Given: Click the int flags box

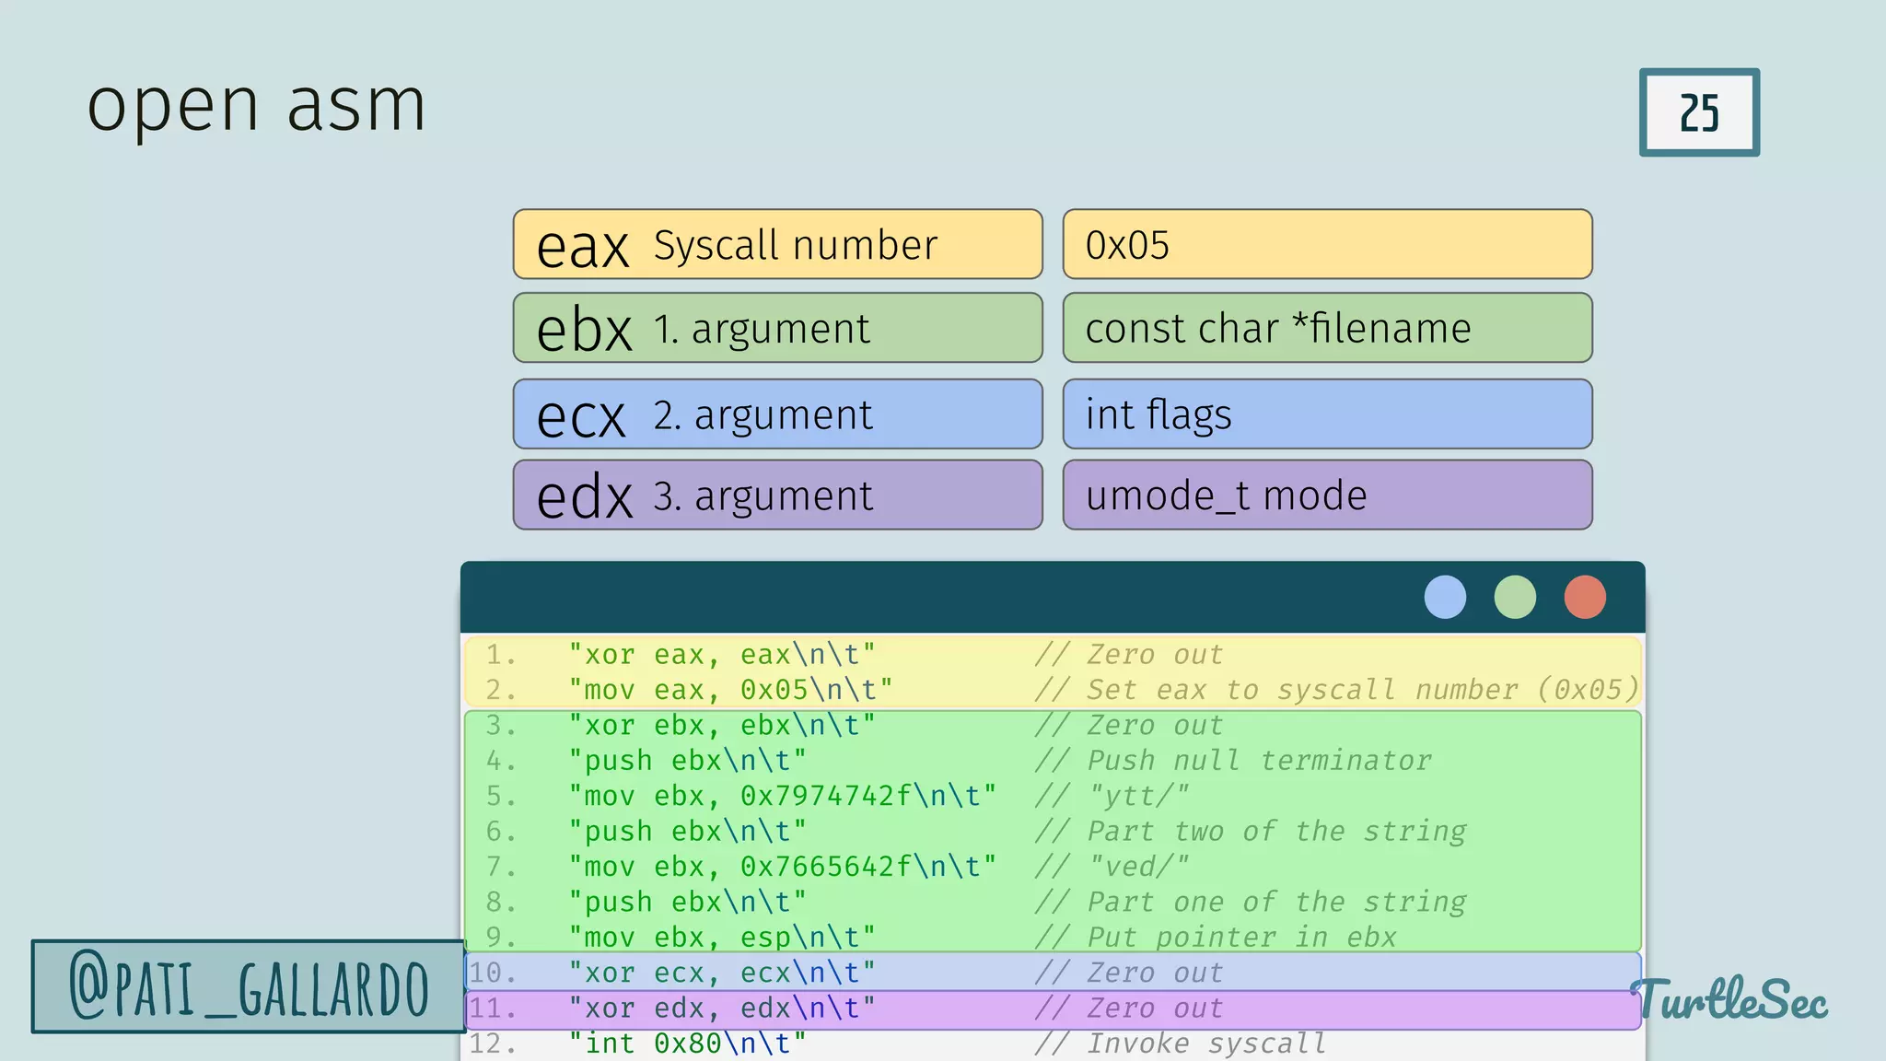Looking at the screenshot, I should [1327, 414].
